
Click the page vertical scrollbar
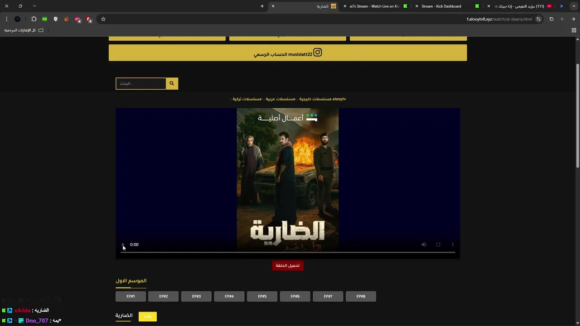(577, 115)
